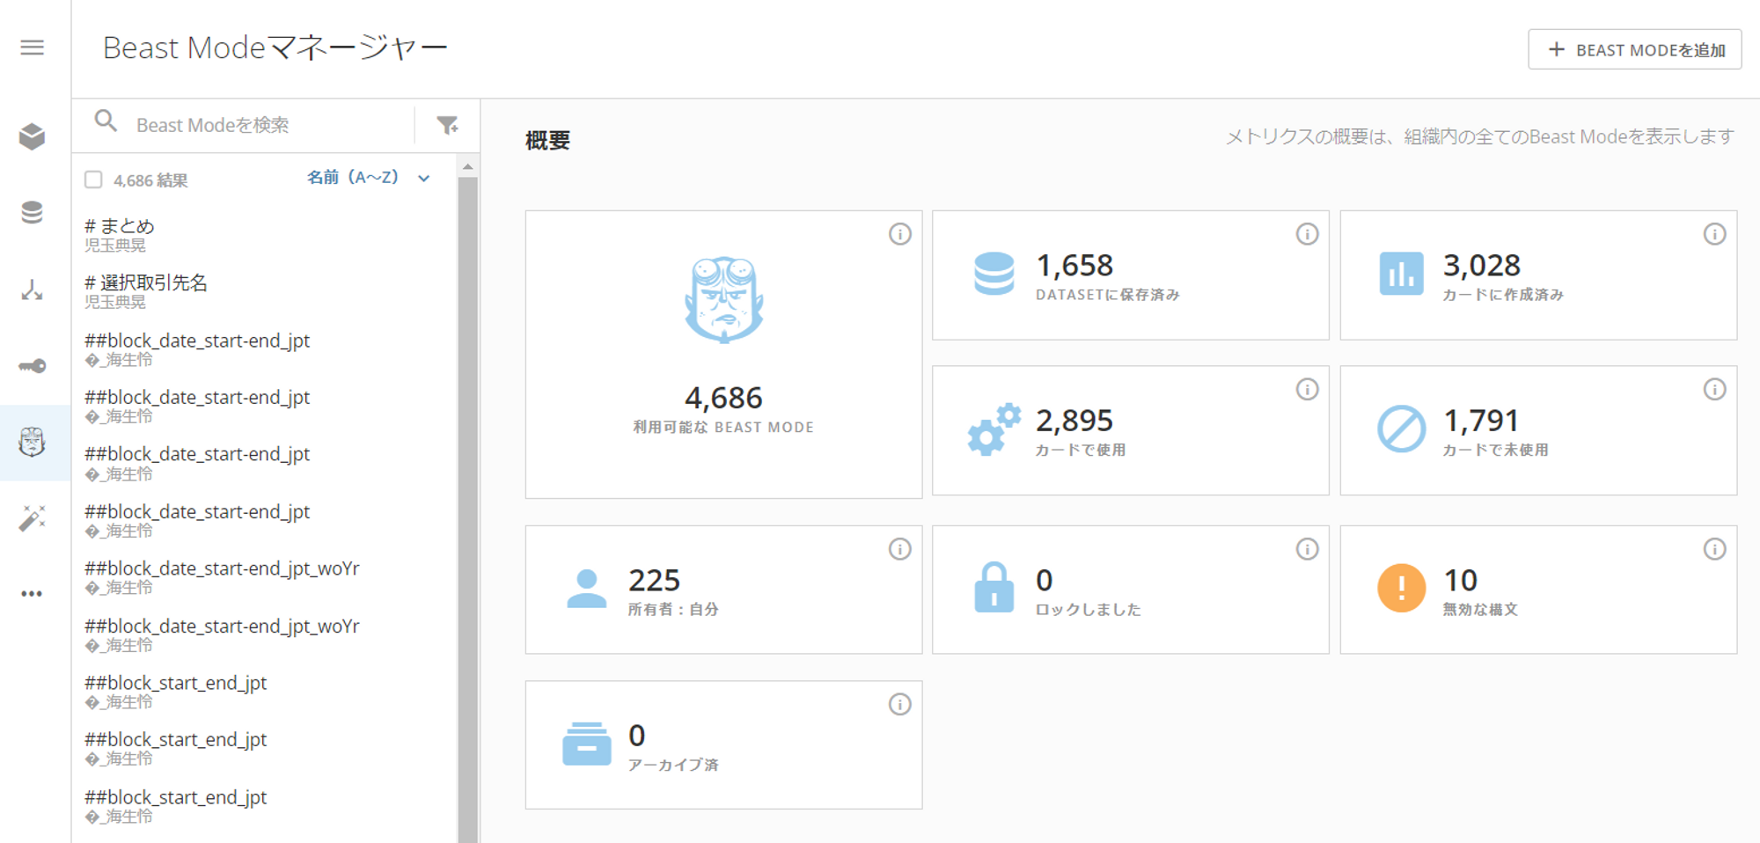Select the # 選択取引先名 list item
Screen dimensions: 1760x843
(264, 291)
